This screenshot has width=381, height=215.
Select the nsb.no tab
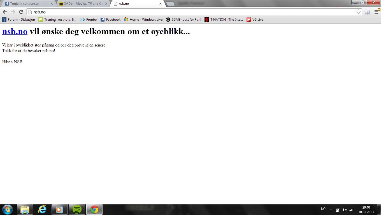(x=137, y=4)
